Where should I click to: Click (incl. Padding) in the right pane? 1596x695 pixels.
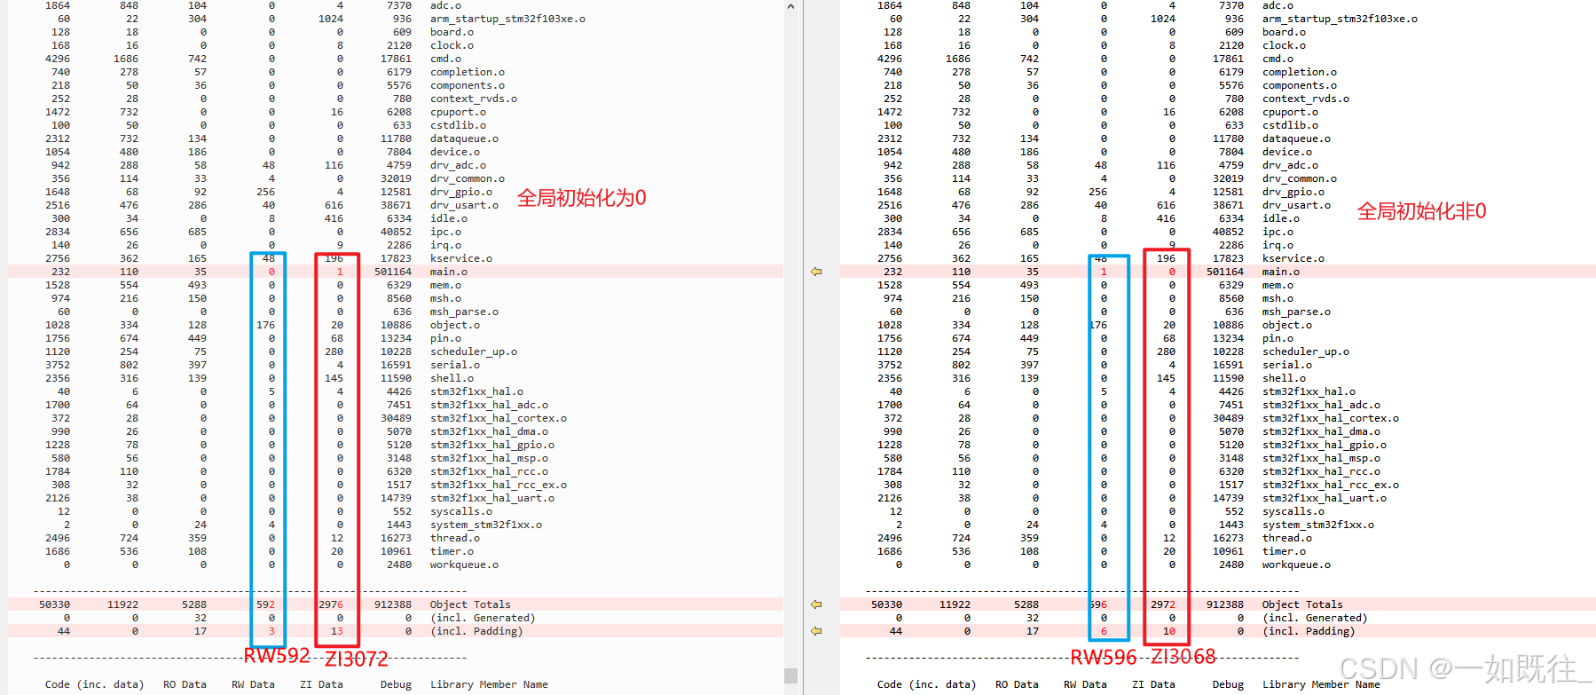point(1309,631)
